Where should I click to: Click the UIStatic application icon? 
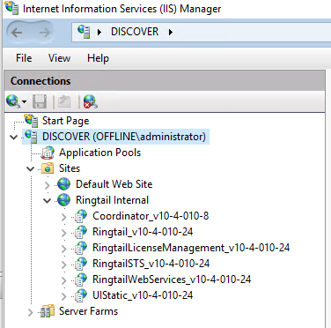pos(80,295)
